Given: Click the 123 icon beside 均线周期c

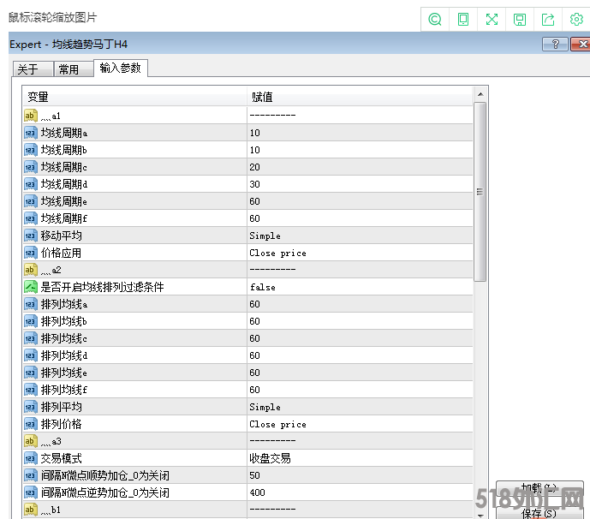Looking at the screenshot, I should point(31,167).
